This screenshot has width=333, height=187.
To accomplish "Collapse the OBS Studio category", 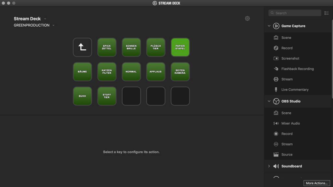I will click(x=269, y=101).
